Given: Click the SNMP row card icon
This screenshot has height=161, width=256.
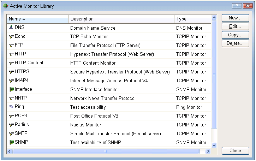Looking at the screenshot, I should [12, 142].
